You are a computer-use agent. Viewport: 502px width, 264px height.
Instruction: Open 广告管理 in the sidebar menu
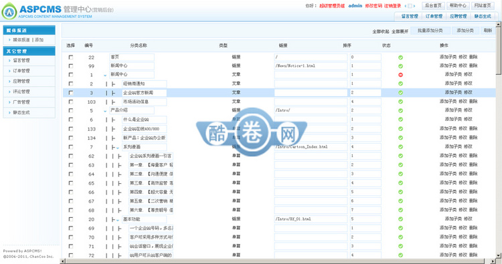pos(21,102)
